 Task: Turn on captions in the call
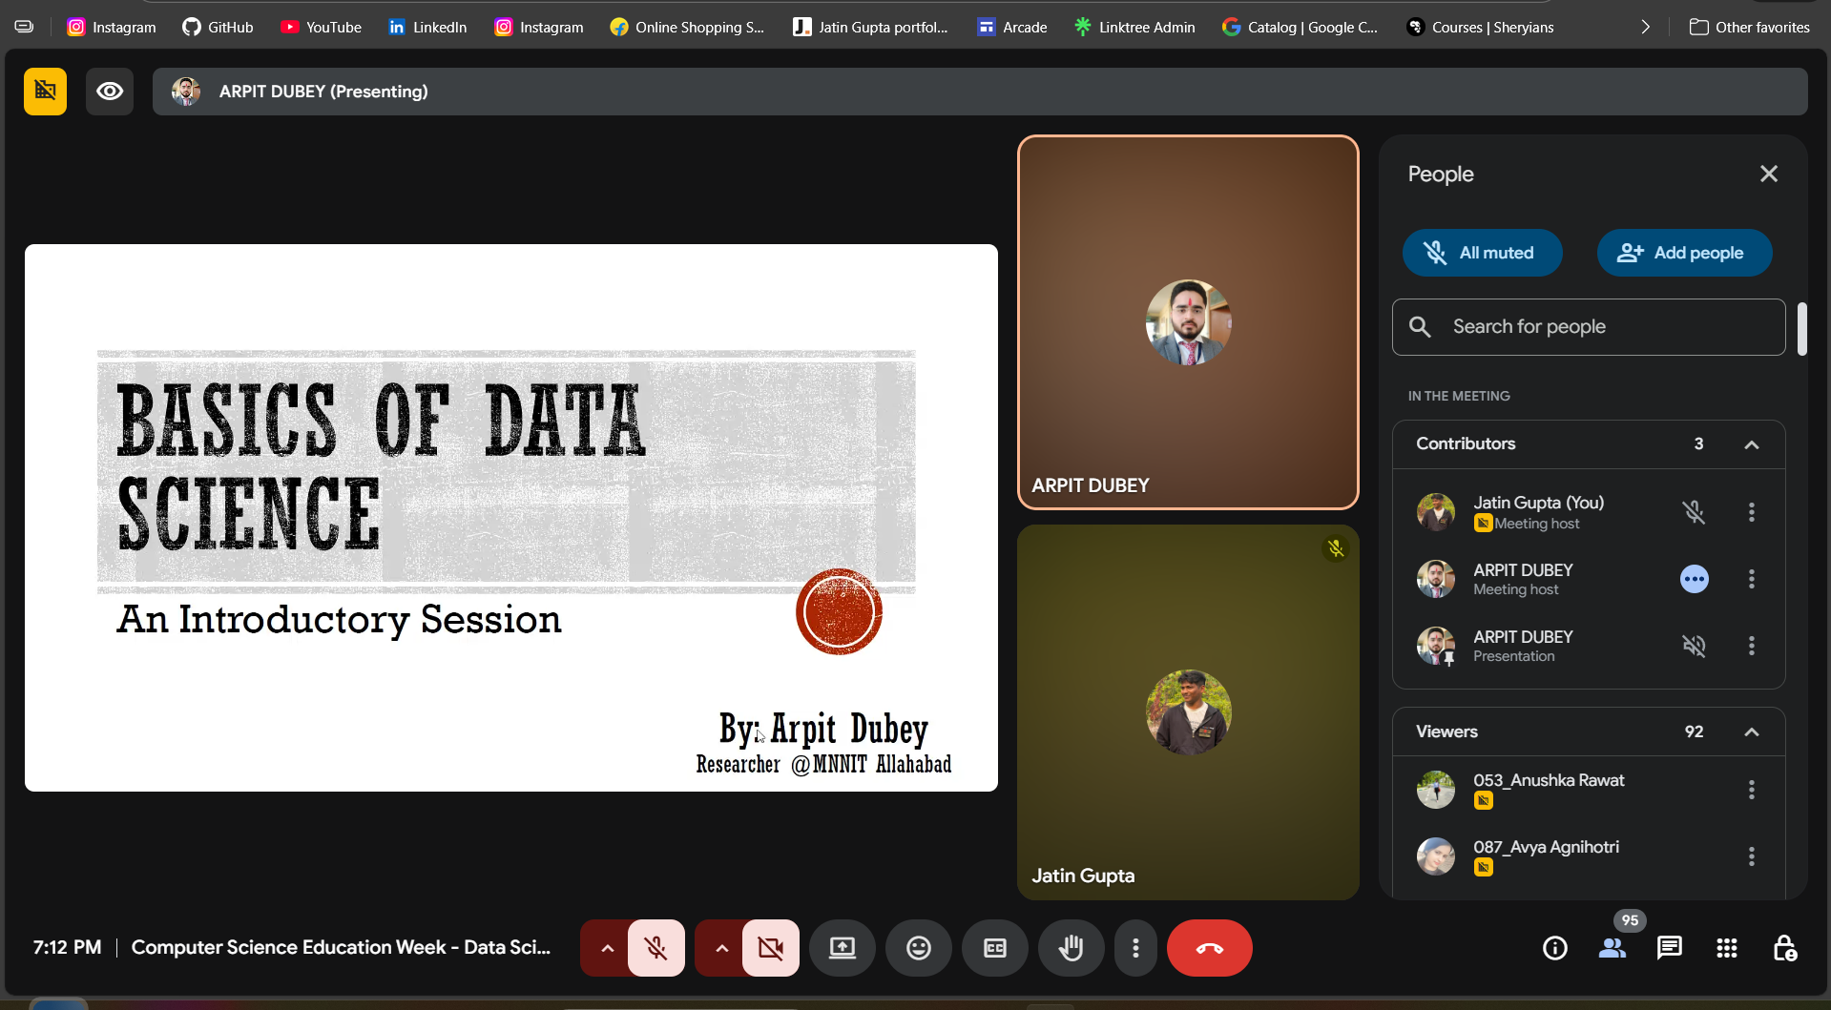pyautogui.click(x=994, y=948)
